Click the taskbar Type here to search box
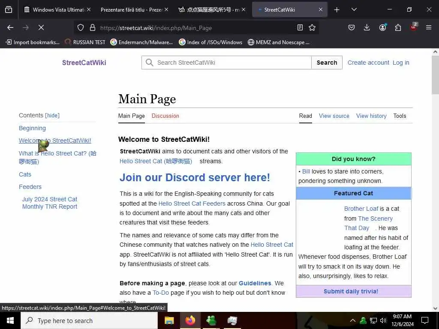The width and height of the screenshot is (439, 329). coord(89,320)
